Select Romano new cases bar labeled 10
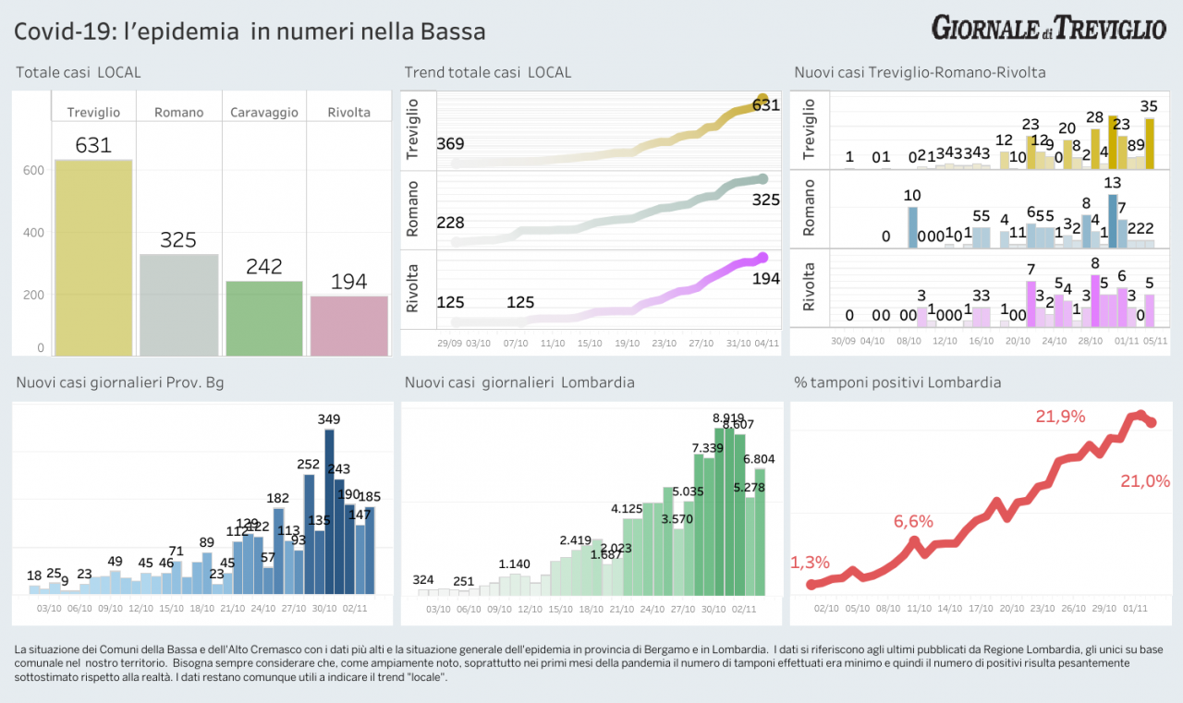The width and height of the screenshot is (1183, 703). (912, 226)
